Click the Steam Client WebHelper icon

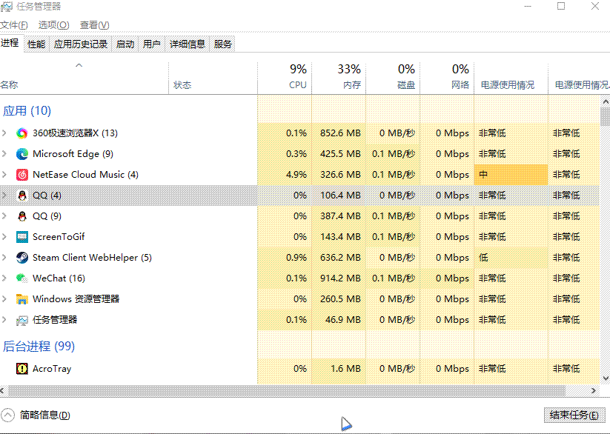click(22, 257)
